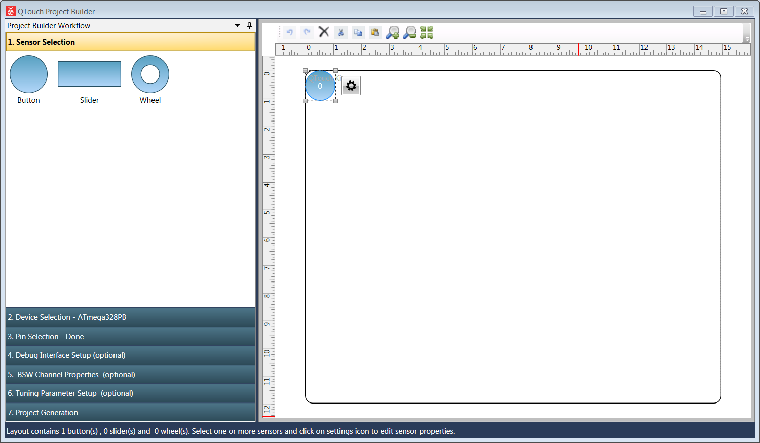Delete the selected sensor with the X icon
Viewport: 760px width, 443px height.
click(x=324, y=32)
